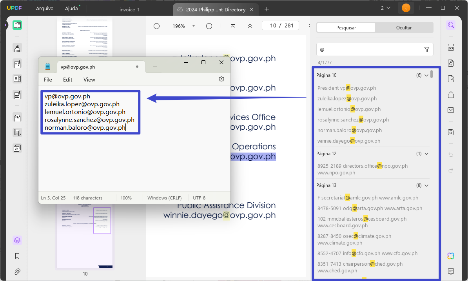
Task: Select result lemuel.ortonio@ovp.gov.ph
Action: [x=349, y=109]
